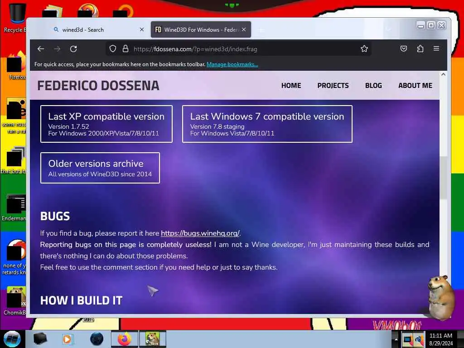Open the ABOUT ME navigation item
The image size is (464, 348).
click(415, 86)
